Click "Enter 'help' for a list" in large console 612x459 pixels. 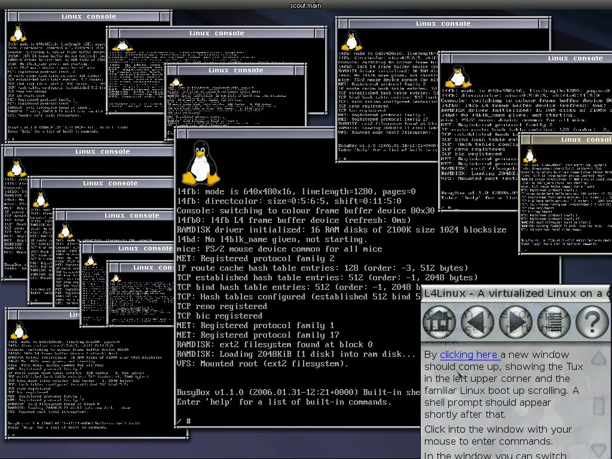284,402
